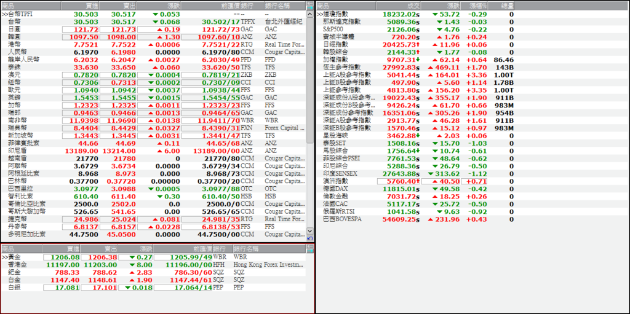Click the forex panel vertical scrollbar thumb
The width and height of the screenshot is (630, 314).
pos(310,80)
